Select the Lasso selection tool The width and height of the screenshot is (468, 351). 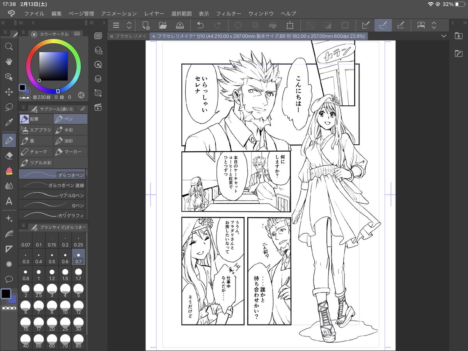[9, 107]
